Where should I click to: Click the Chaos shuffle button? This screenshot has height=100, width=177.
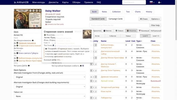coord(144,19)
